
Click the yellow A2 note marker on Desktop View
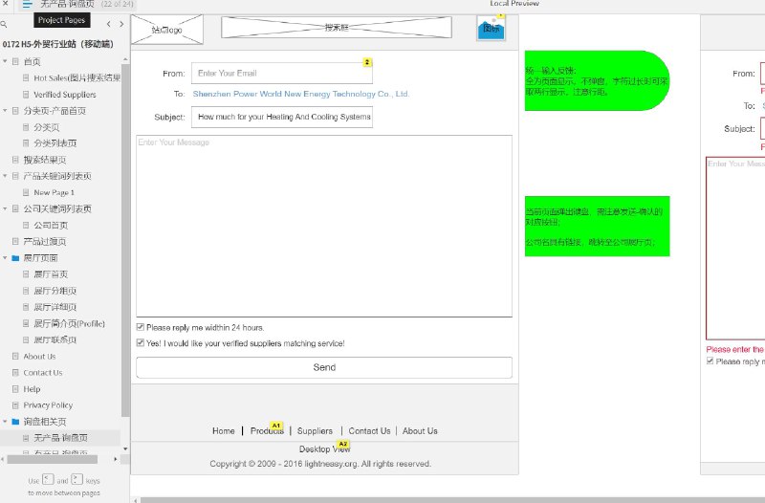pyautogui.click(x=343, y=444)
